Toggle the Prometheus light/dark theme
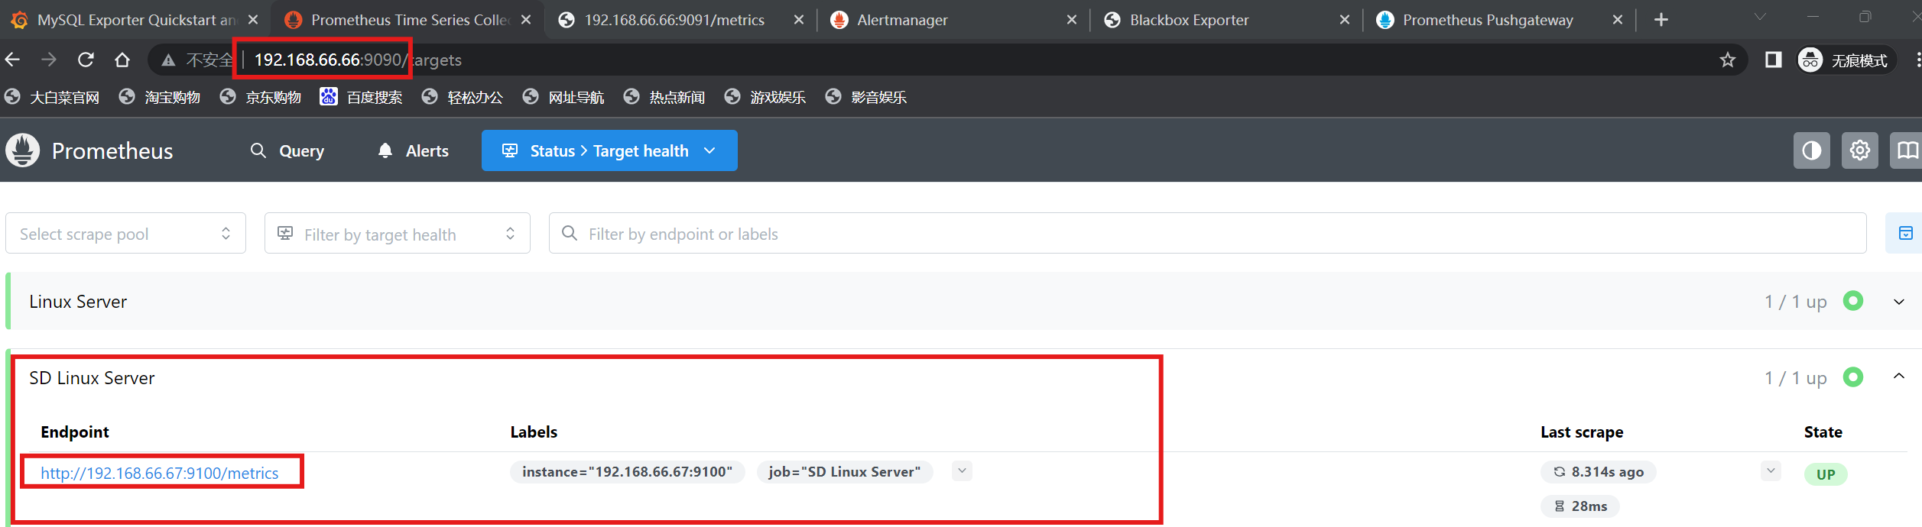 point(1812,150)
